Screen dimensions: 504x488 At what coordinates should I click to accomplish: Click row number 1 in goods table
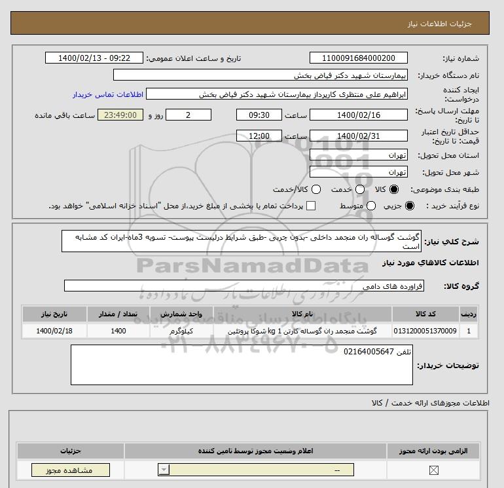pos(469,331)
